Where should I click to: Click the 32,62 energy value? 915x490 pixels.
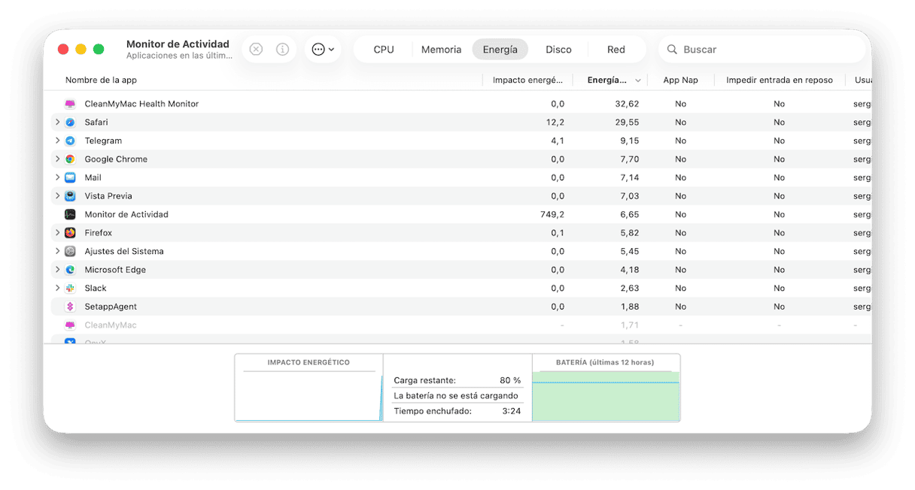(x=627, y=104)
